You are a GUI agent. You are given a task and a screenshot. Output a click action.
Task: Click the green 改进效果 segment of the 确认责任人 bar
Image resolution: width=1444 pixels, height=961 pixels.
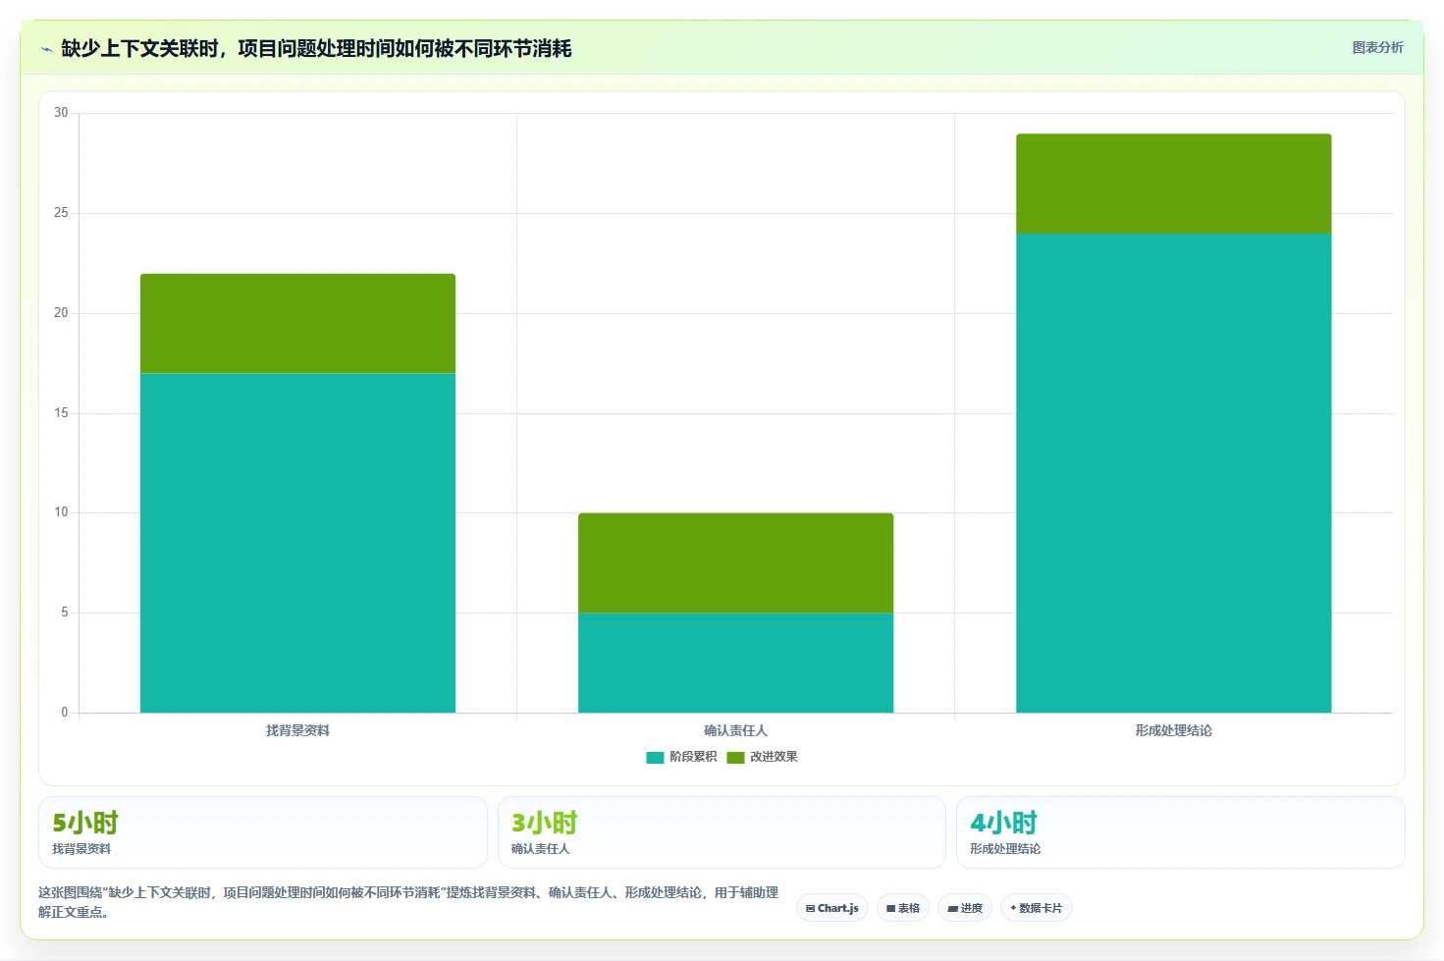click(x=735, y=562)
